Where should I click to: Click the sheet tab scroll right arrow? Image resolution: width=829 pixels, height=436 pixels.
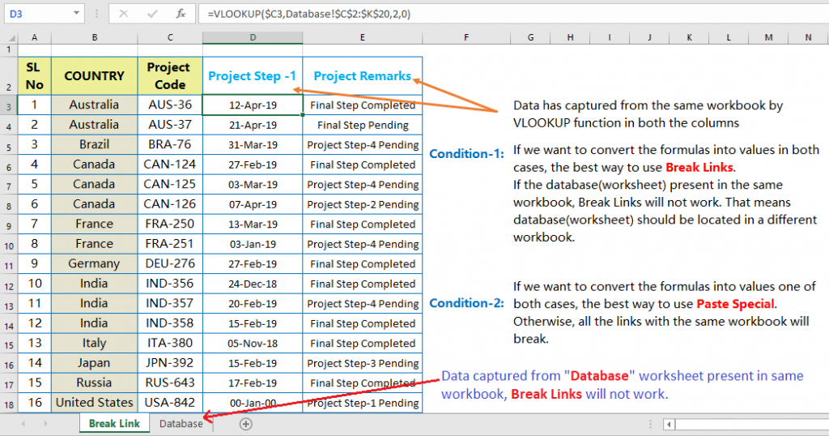pyautogui.click(x=46, y=424)
